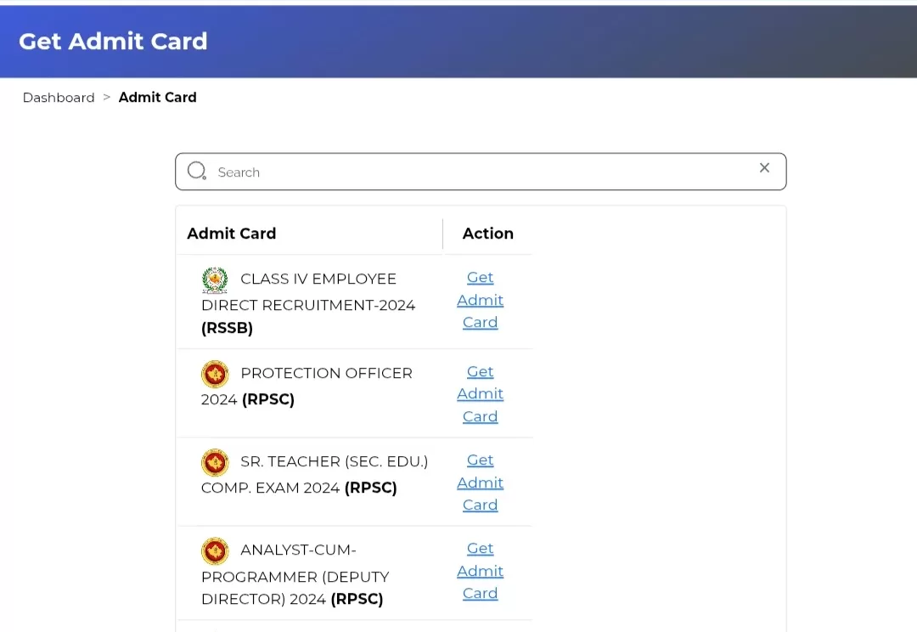Image resolution: width=917 pixels, height=632 pixels.
Task: Clear the search box with X icon
Action: [x=764, y=168]
